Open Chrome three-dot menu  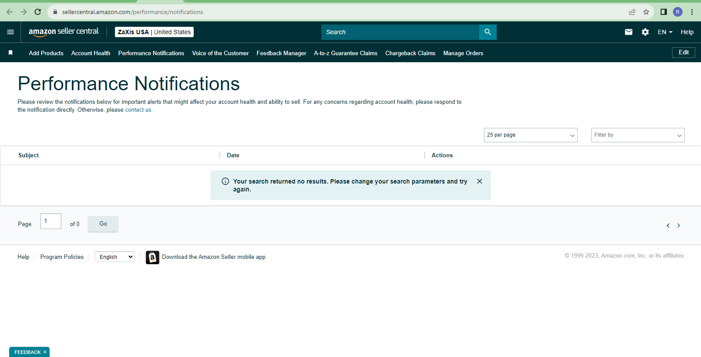coord(692,12)
